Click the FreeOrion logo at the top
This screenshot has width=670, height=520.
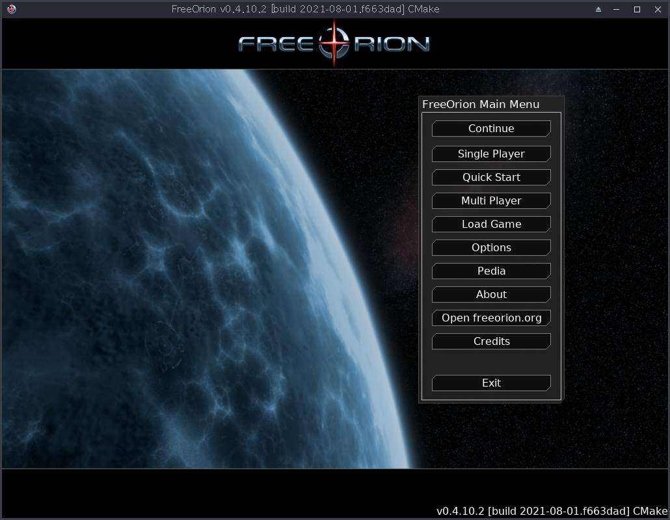334,44
